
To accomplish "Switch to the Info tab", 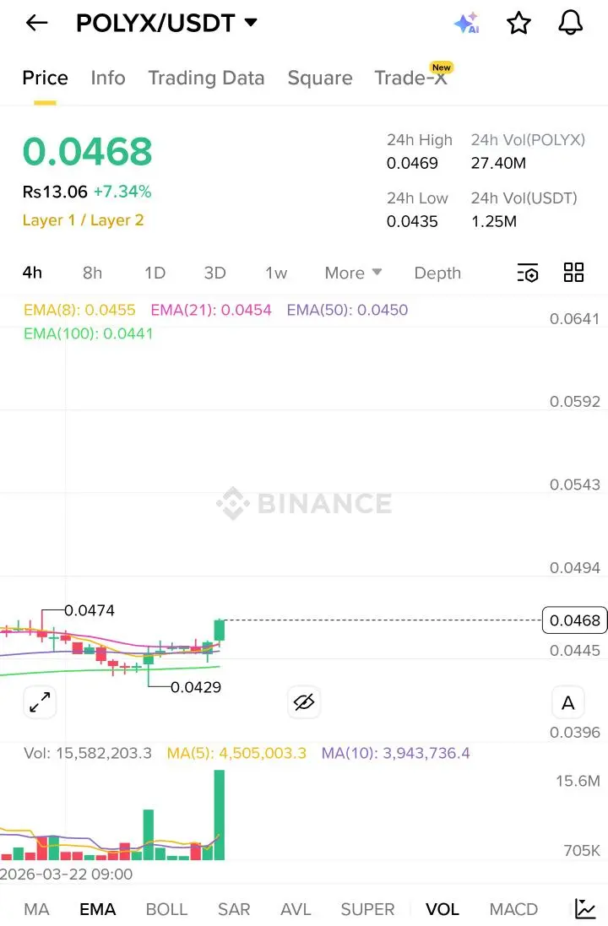I will pos(108,78).
